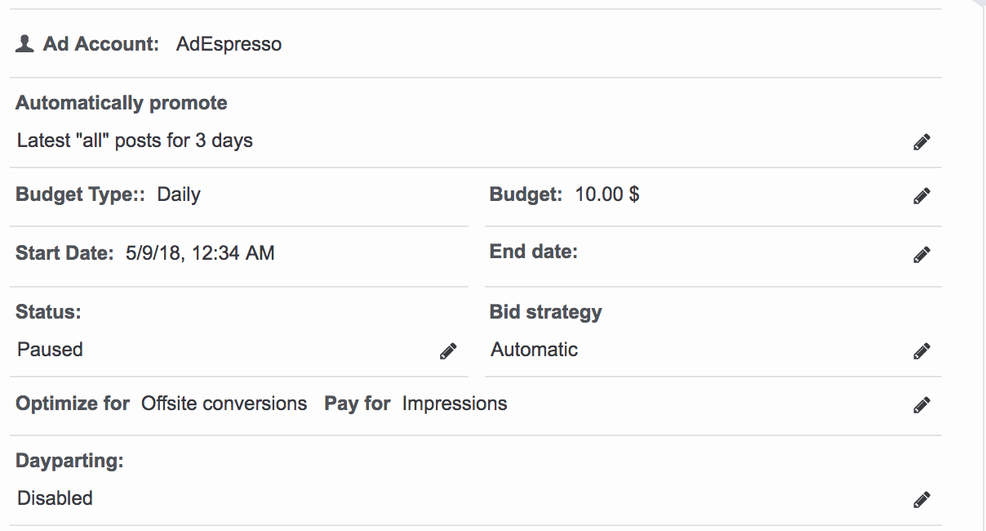Click the Impressions pay-for value

point(455,404)
